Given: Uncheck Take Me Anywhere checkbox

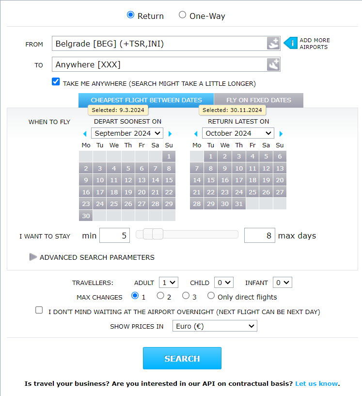Looking at the screenshot, I should tap(56, 81).
